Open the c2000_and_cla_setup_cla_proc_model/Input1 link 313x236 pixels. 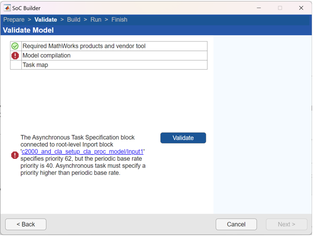click(x=83, y=152)
